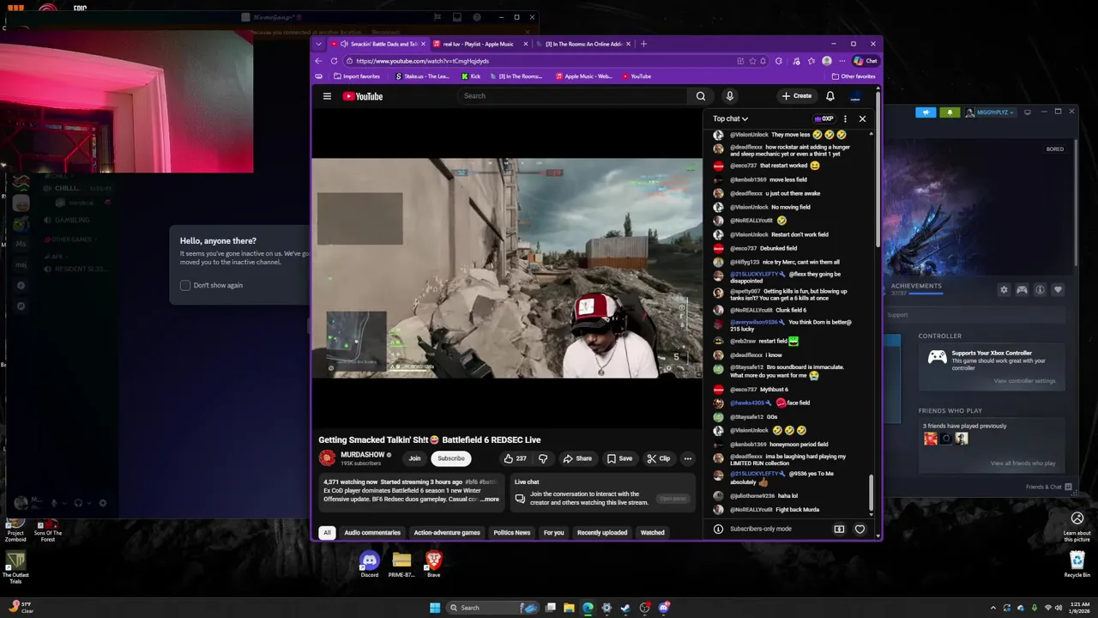Viewport: 1098px width, 618px height.
Task: Open Recycle Bin on desktop
Action: (1077, 565)
